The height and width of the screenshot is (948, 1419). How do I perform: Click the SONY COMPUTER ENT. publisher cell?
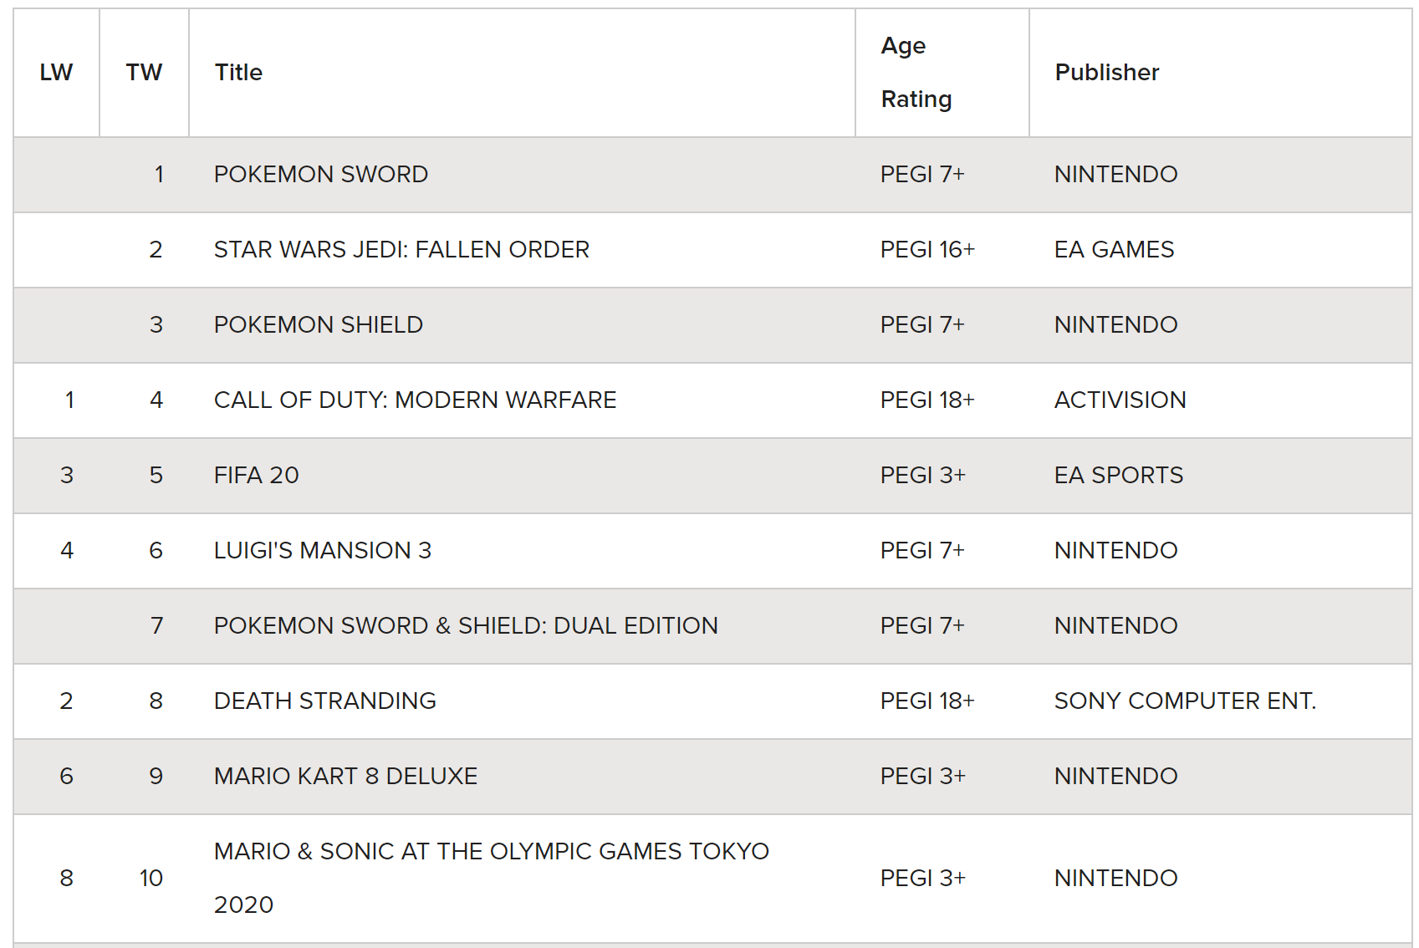coord(1185,701)
